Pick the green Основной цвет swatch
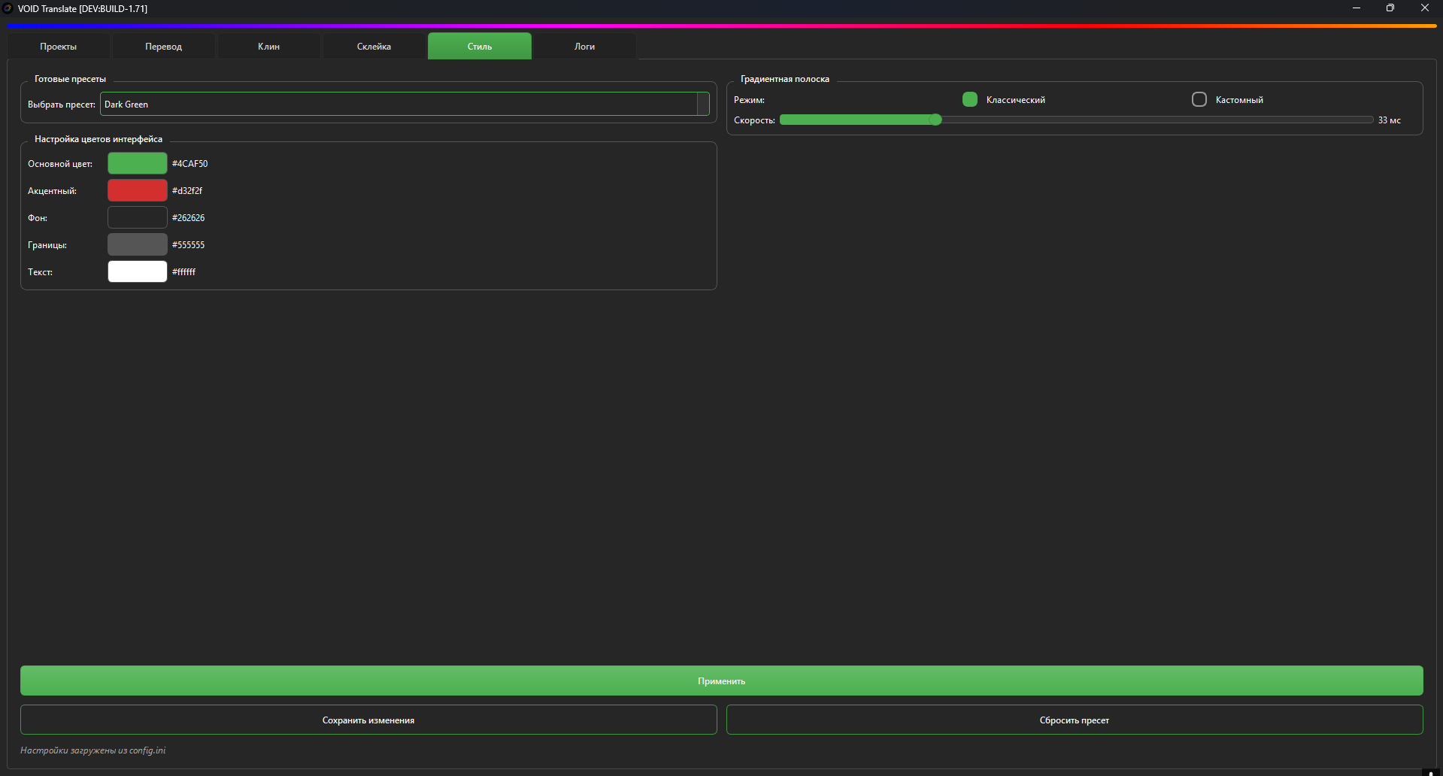 click(x=138, y=163)
